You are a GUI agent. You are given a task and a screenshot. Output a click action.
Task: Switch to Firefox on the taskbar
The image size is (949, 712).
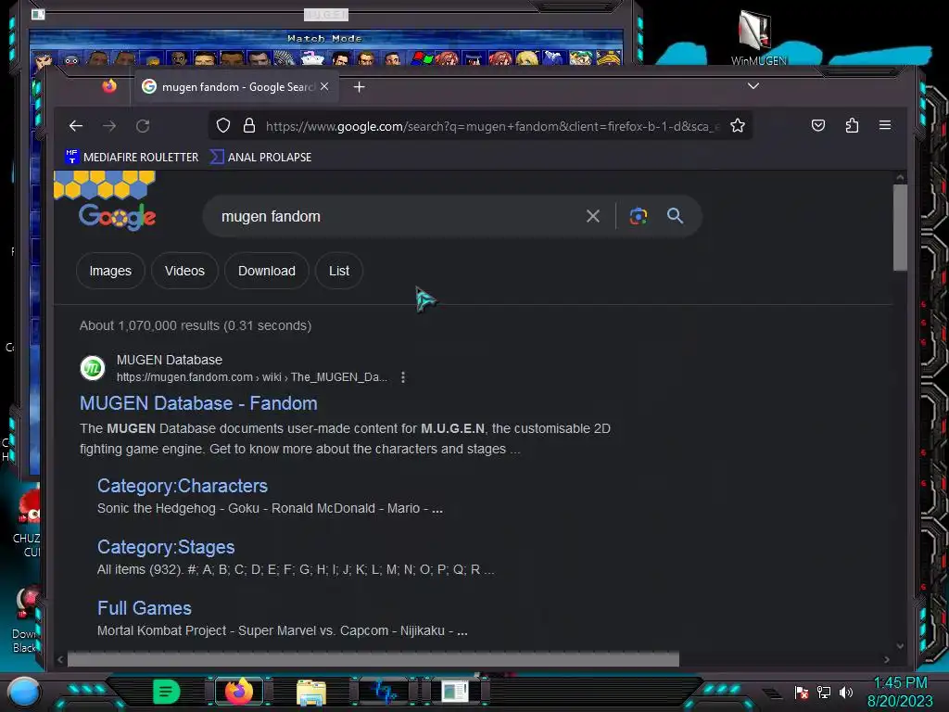(239, 692)
